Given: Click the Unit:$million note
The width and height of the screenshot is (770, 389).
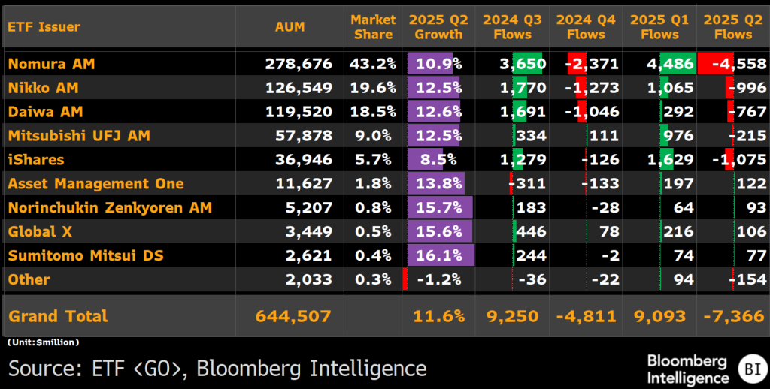Looking at the screenshot, I should (43, 342).
